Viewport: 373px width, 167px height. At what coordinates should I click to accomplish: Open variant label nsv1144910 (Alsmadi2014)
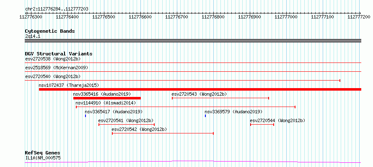point(106,103)
